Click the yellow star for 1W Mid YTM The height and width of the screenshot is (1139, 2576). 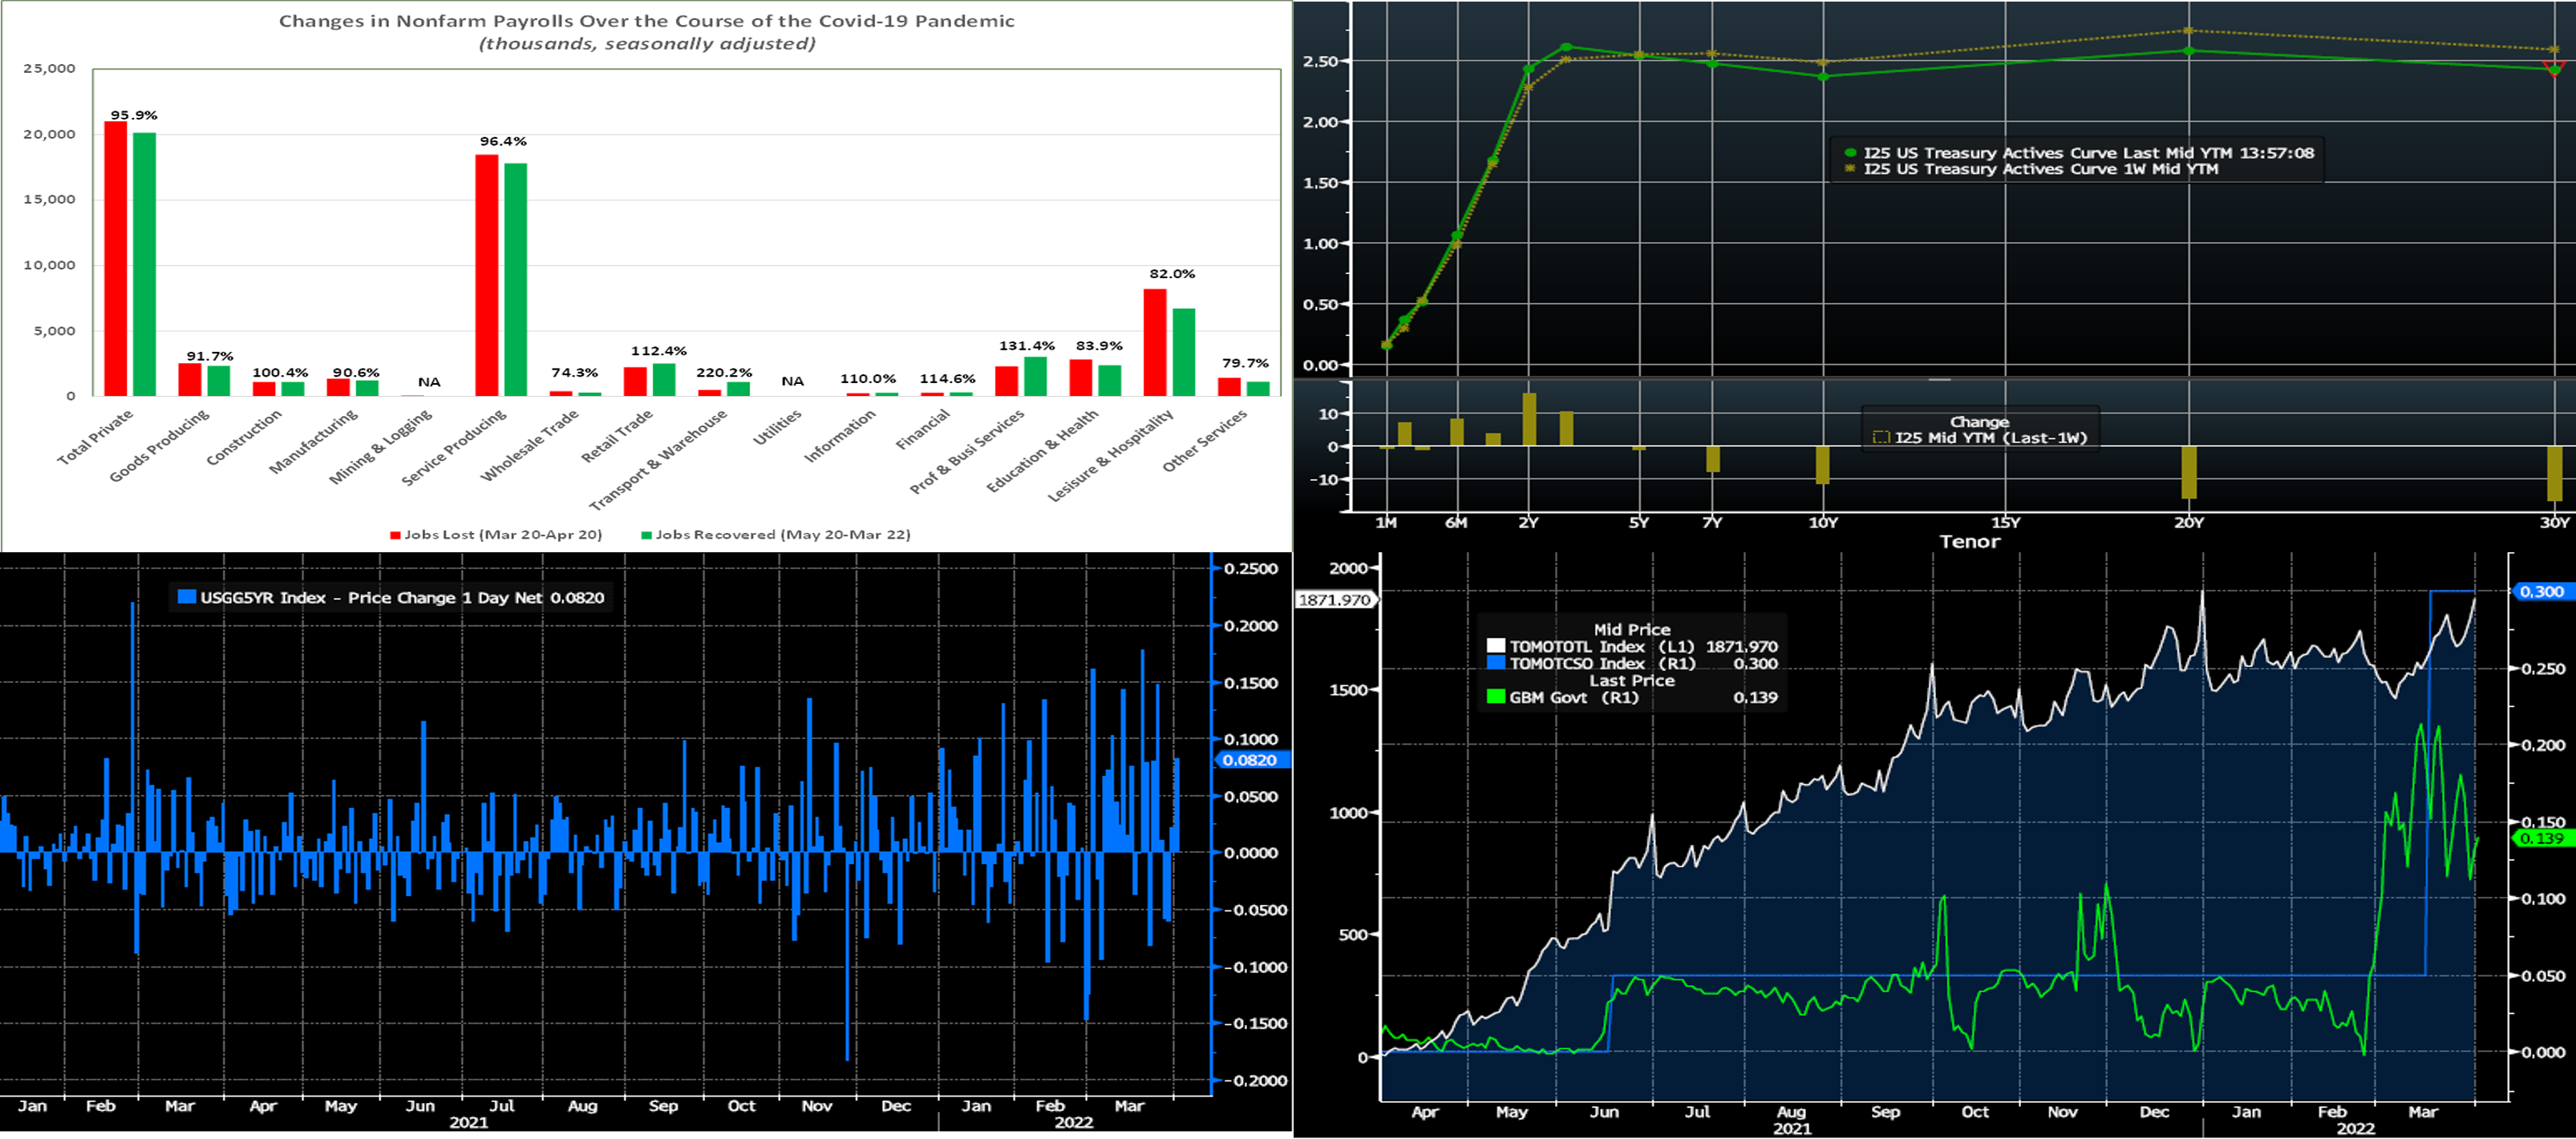1849,169
